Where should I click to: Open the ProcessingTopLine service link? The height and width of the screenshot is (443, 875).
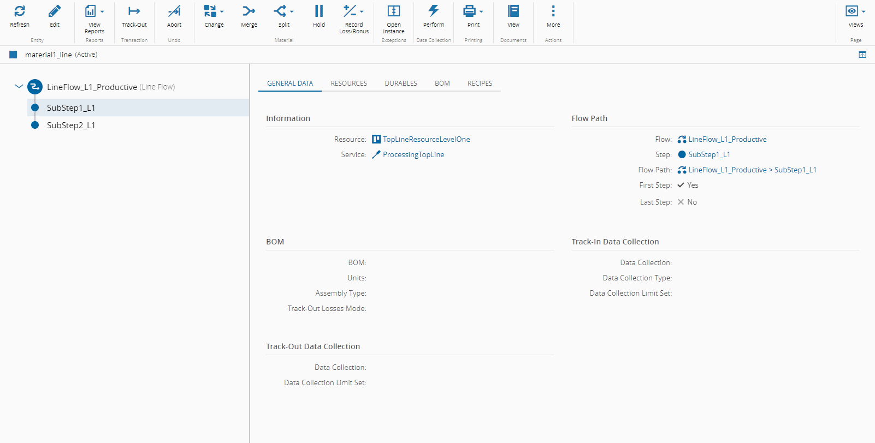pyautogui.click(x=413, y=155)
